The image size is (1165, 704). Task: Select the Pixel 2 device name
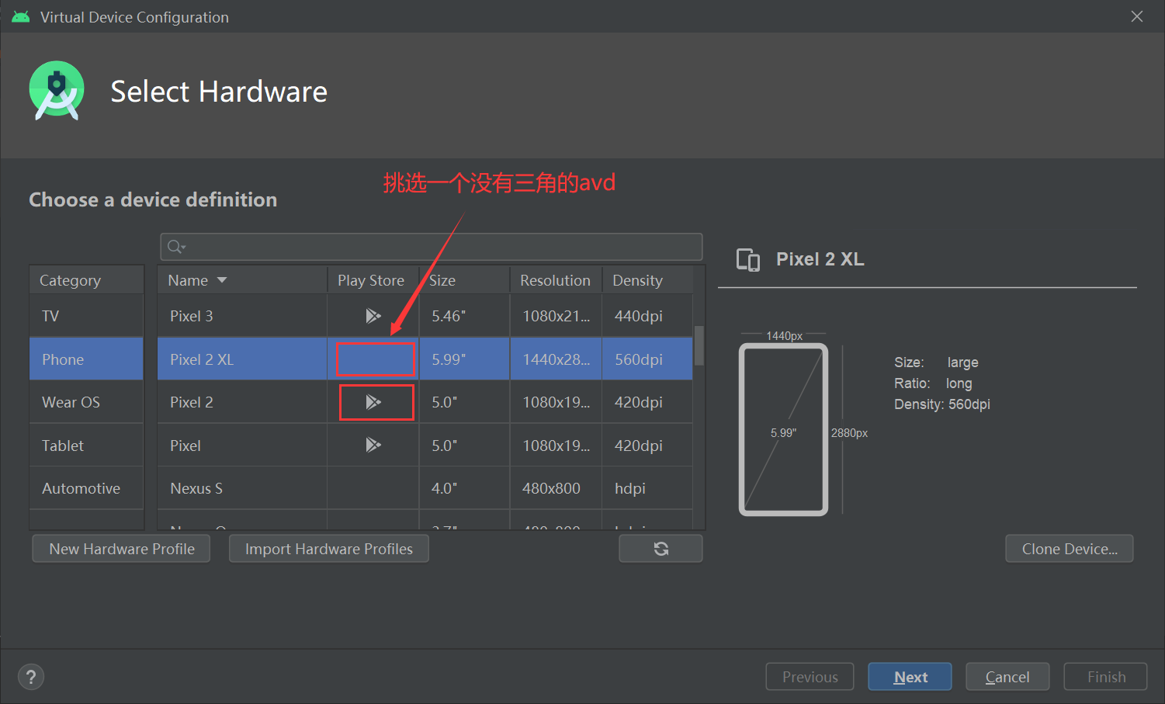point(192,402)
